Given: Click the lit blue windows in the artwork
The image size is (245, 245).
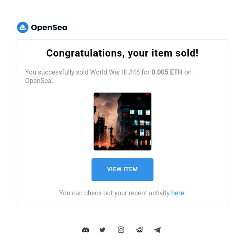Looking at the screenshot, I should (140, 112).
